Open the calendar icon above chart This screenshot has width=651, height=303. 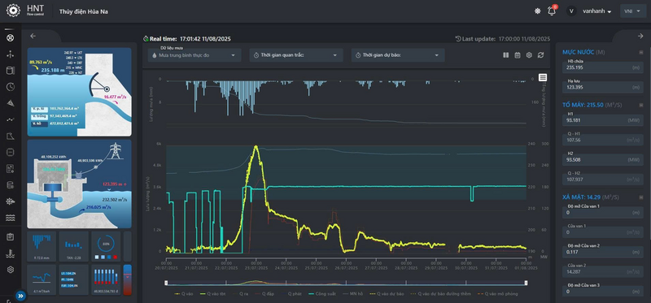tap(518, 55)
